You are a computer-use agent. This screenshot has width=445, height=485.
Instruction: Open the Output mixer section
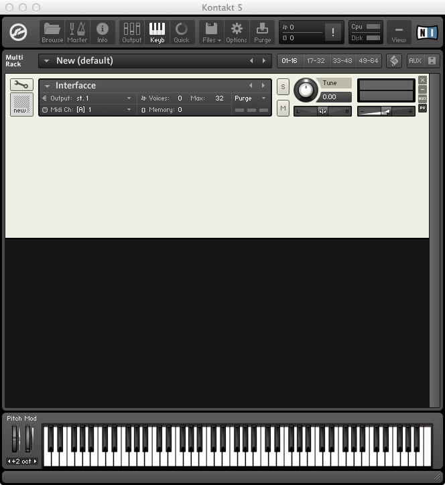131,32
